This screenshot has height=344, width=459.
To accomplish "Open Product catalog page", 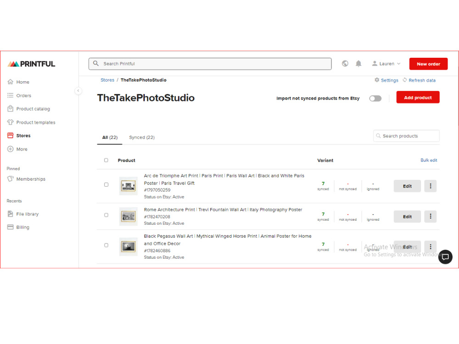I will click(x=28, y=109).
